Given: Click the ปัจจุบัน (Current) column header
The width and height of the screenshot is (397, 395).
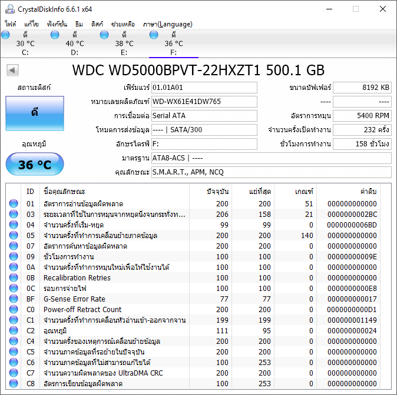Looking at the screenshot, I should pyautogui.click(x=210, y=192).
